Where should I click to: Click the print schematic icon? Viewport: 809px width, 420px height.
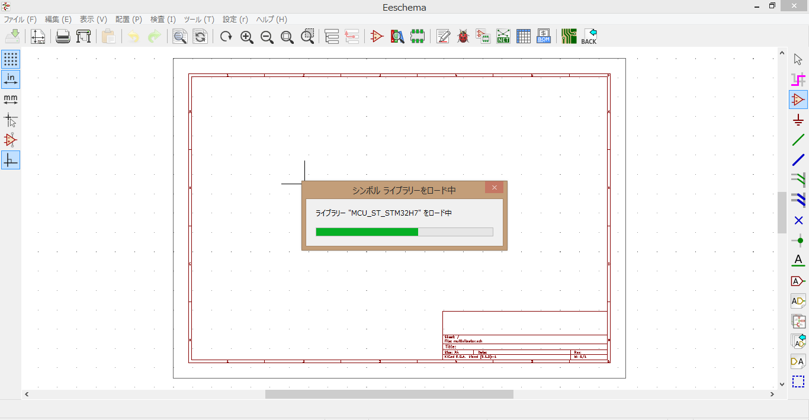(63, 36)
